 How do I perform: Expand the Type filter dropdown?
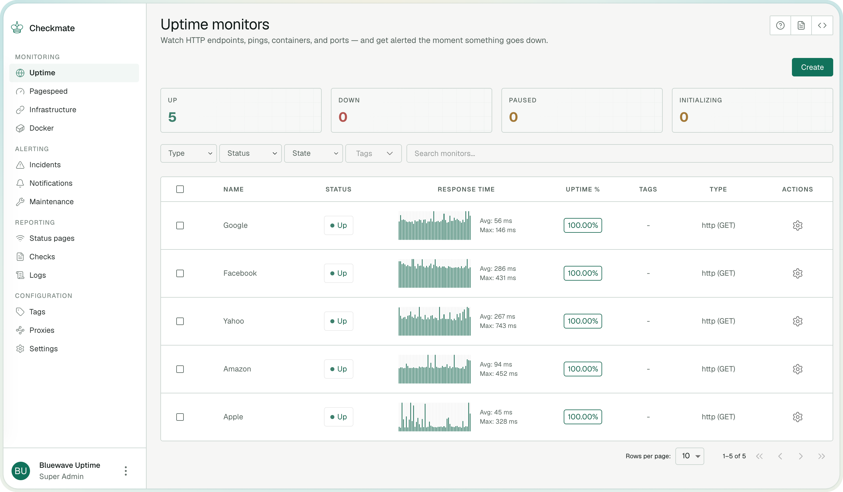coord(189,153)
